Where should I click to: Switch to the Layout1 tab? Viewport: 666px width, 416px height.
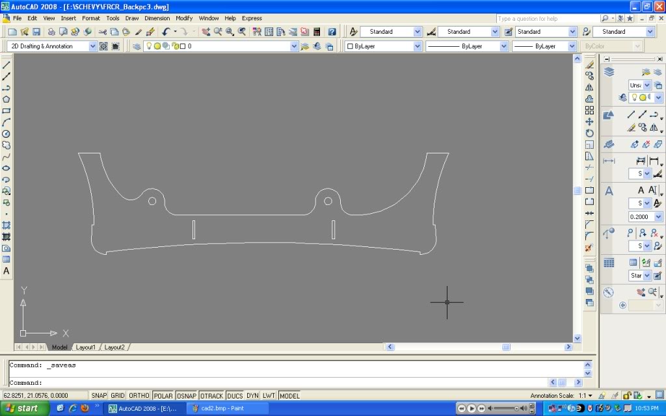(x=85, y=347)
